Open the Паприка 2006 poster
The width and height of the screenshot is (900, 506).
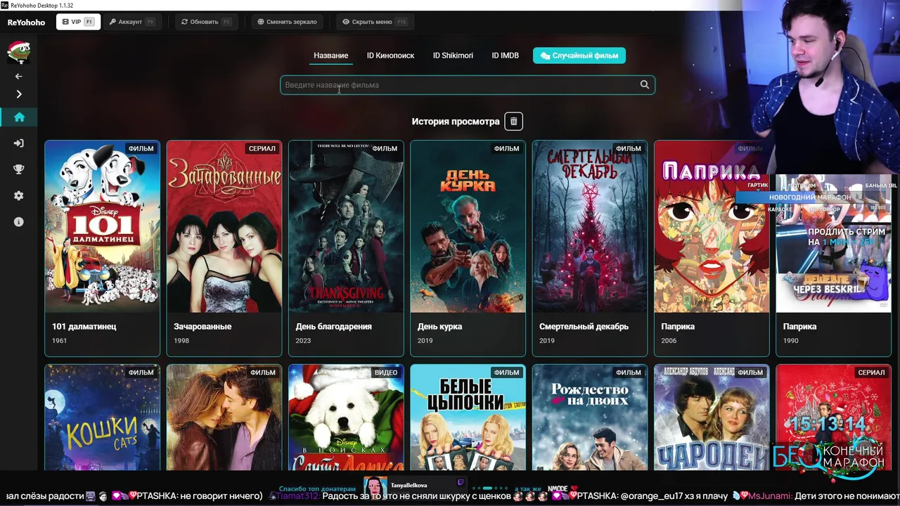(x=712, y=226)
